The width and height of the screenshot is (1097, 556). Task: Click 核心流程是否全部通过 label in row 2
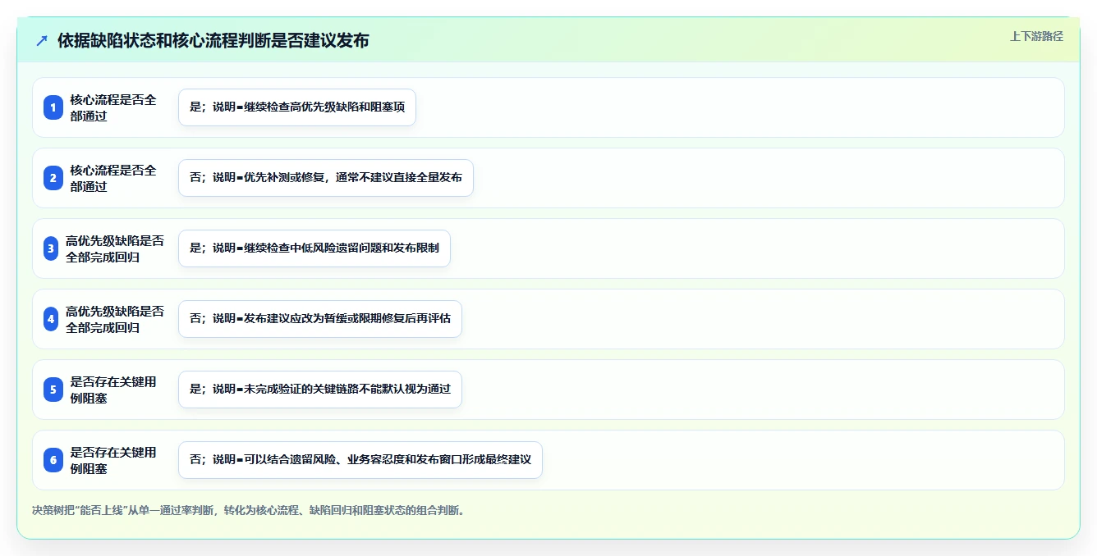[x=113, y=178]
